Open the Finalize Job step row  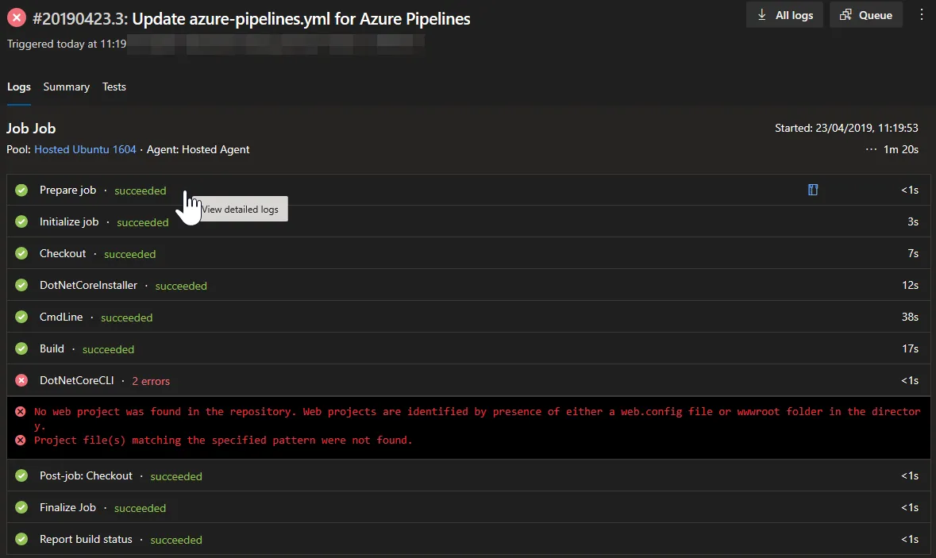click(67, 507)
